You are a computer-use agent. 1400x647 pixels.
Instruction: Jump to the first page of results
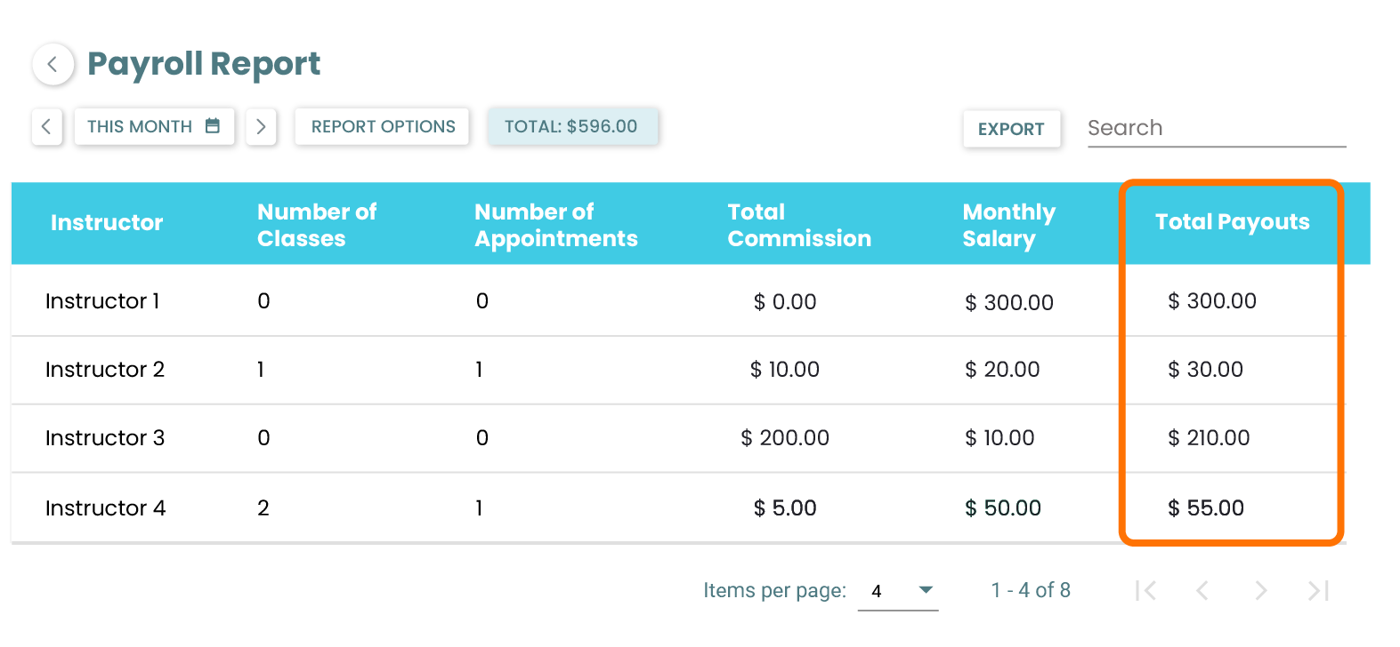click(1146, 591)
